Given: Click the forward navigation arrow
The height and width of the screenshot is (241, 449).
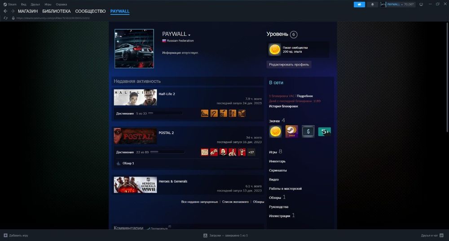Looking at the screenshot, I should click(13, 11).
